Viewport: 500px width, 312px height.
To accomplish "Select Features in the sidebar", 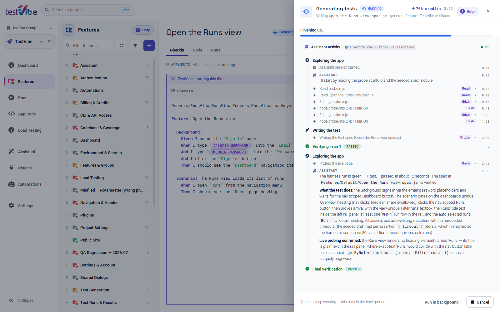I will (29, 81).
